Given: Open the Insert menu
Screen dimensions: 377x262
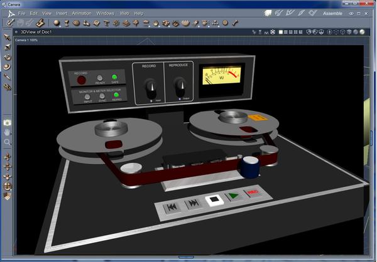Looking at the screenshot, I should click(62, 13).
